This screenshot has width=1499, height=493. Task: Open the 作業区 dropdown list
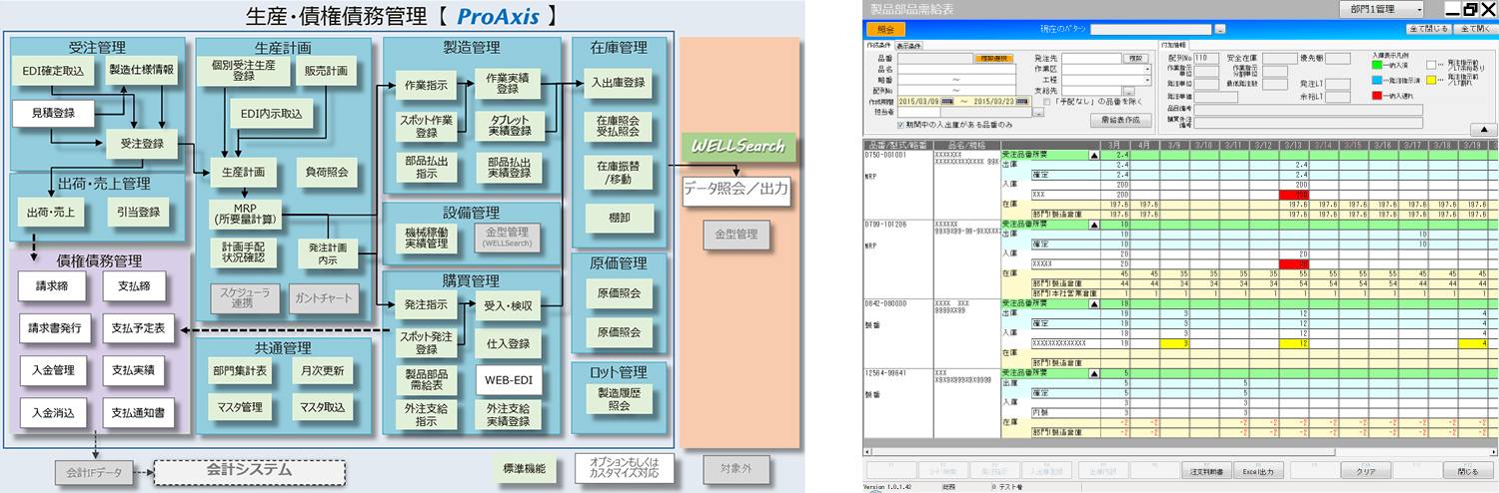[1147, 69]
